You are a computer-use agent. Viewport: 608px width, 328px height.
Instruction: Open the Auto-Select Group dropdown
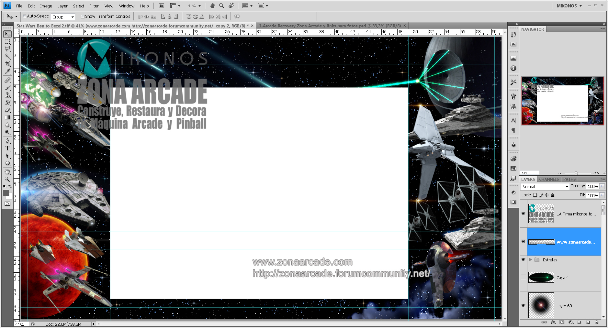coord(63,17)
